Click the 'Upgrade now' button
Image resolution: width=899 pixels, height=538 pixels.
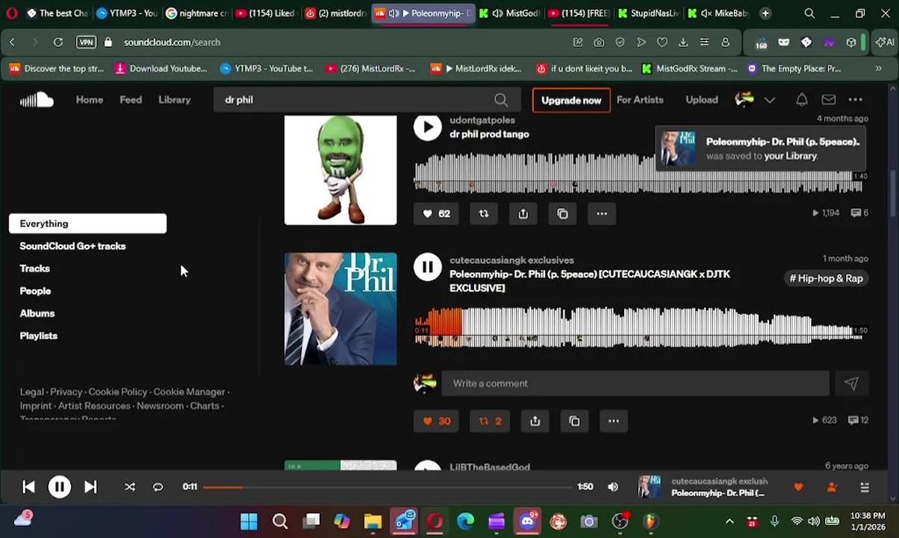click(x=571, y=100)
